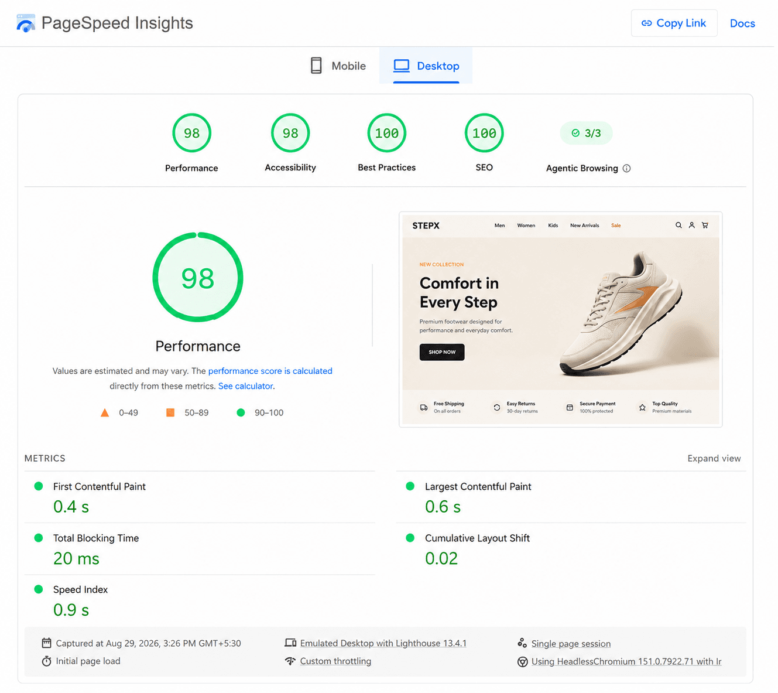778x693 pixels.
Task: Click the orange triangle 0–49 legend icon
Action: point(105,412)
